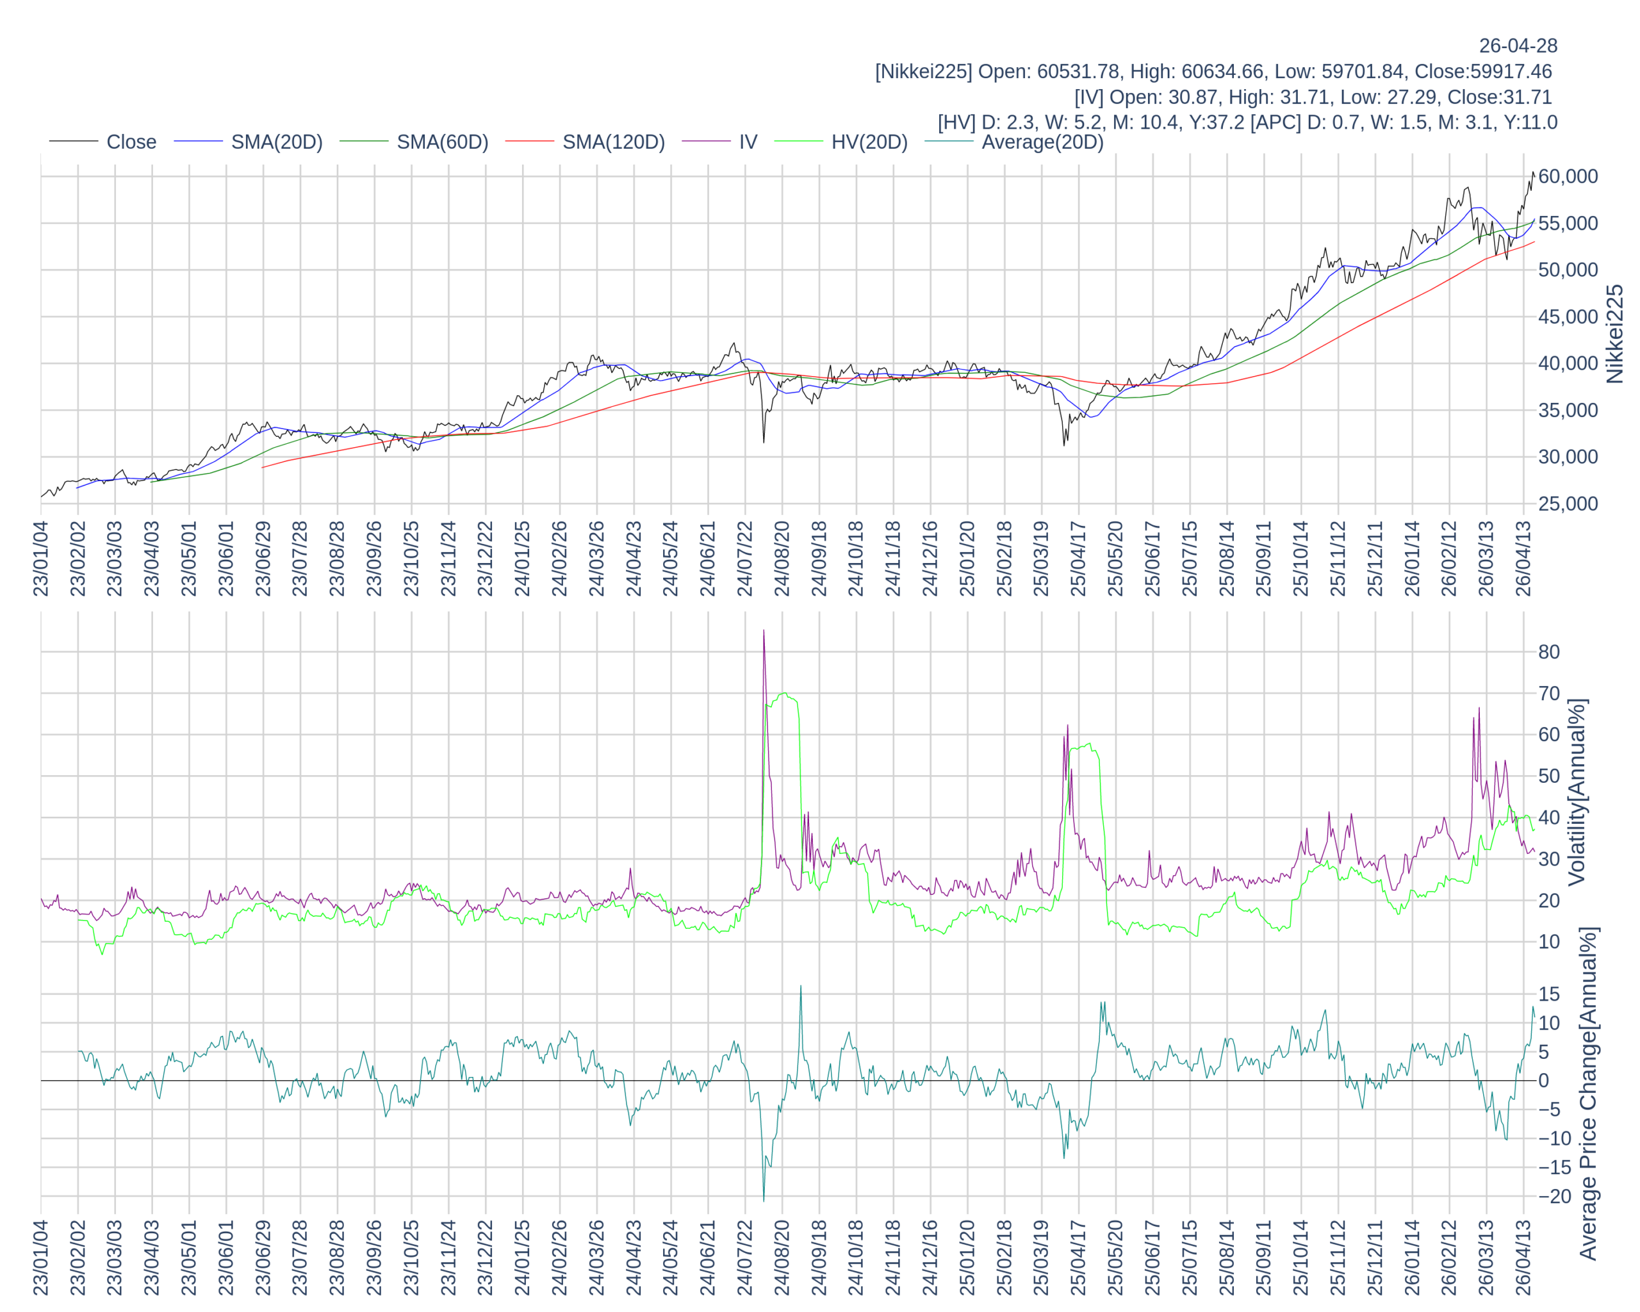
Task: Click the blue SMA(20D) line swatch
Action: coord(199,142)
